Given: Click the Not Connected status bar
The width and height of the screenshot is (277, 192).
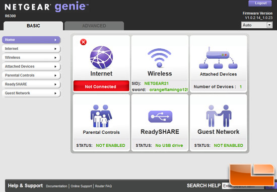Looking at the screenshot, I should (x=101, y=86).
